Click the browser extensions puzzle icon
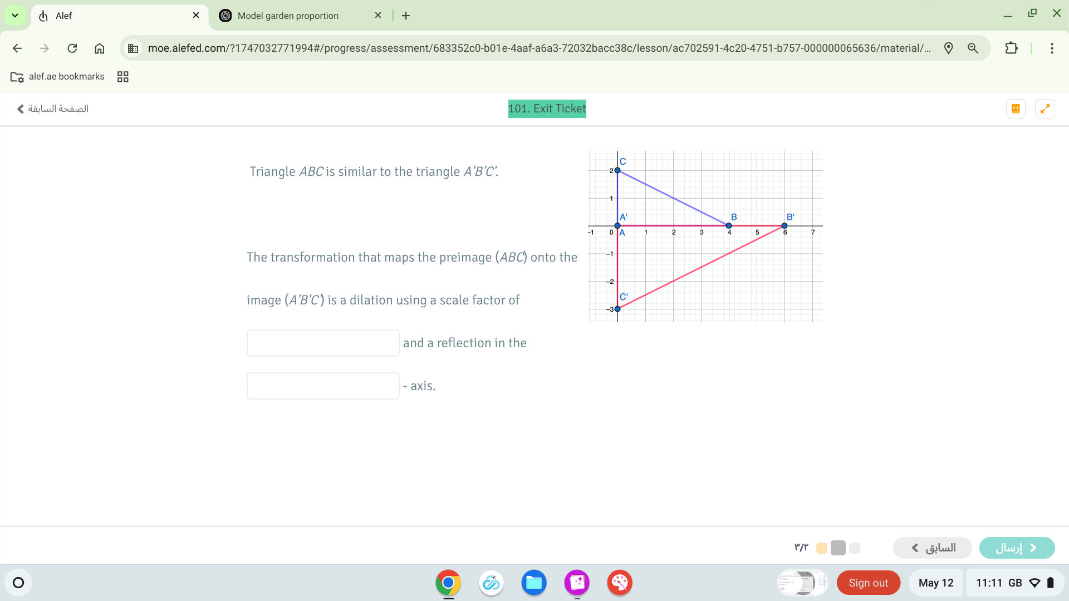 (1011, 48)
